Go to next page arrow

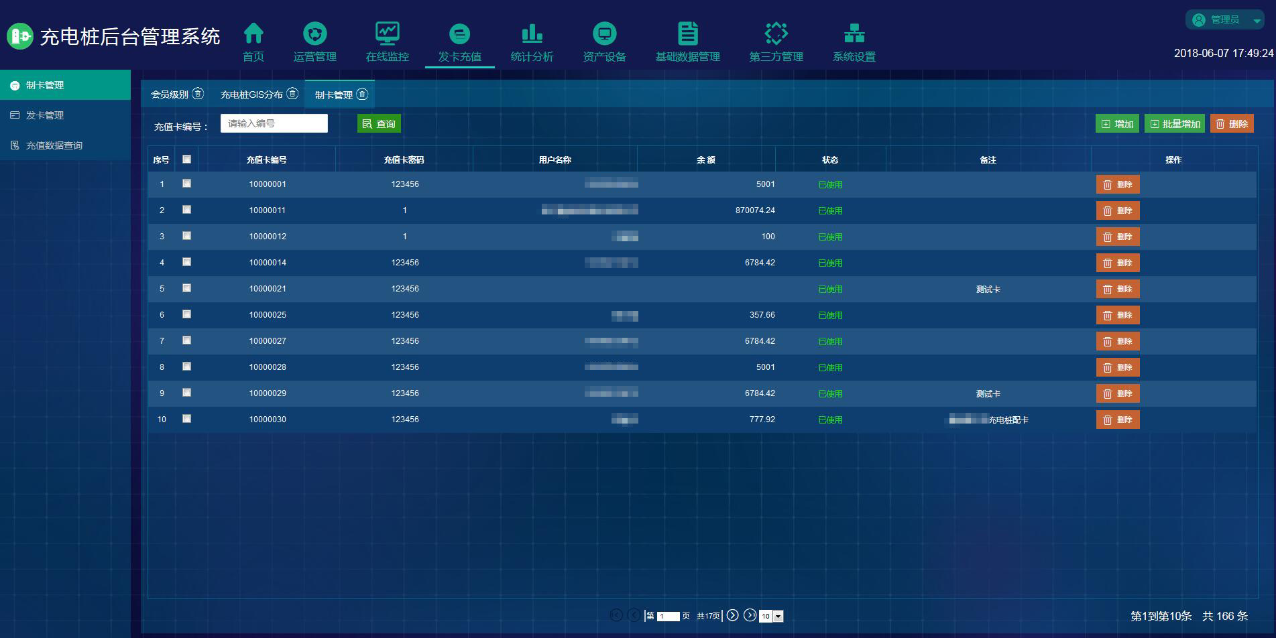pyautogui.click(x=733, y=615)
